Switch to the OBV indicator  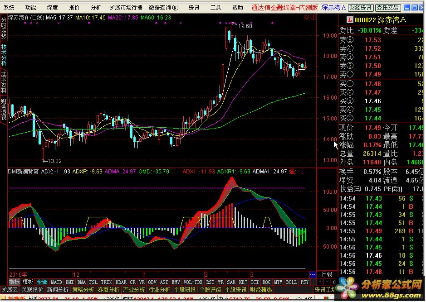152,282
